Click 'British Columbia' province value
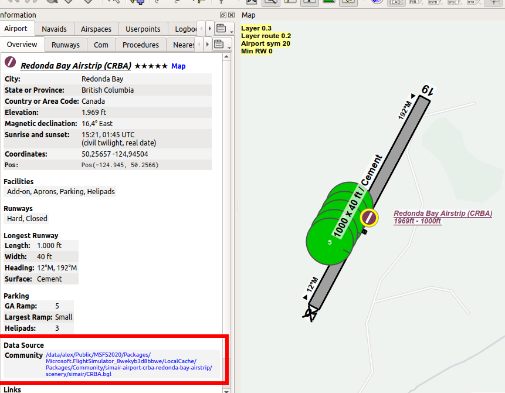The width and height of the screenshot is (505, 393). point(107,90)
